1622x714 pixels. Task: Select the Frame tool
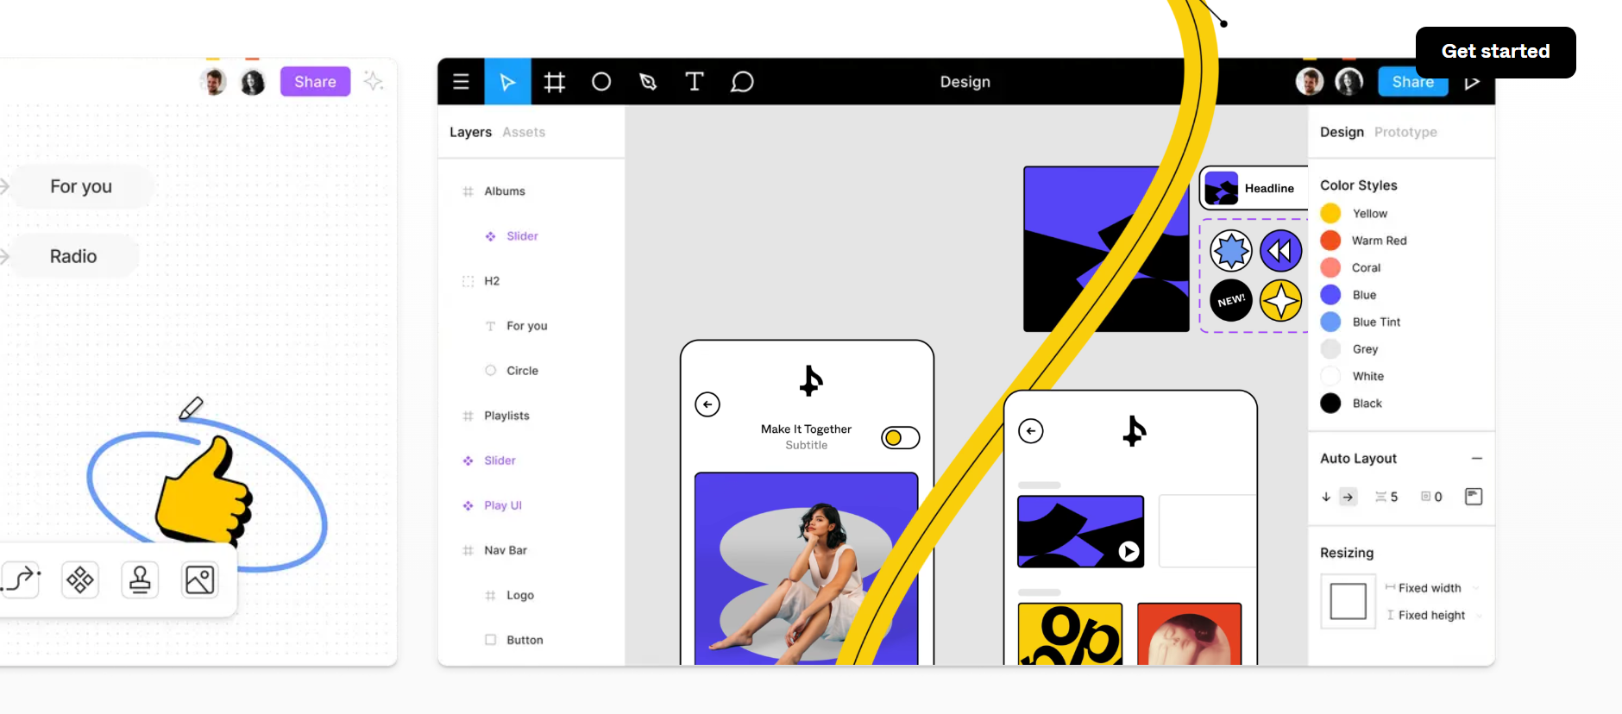555,82
